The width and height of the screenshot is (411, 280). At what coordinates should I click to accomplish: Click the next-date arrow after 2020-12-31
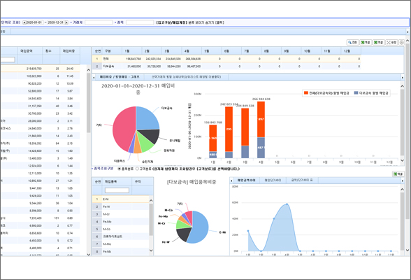66,22
